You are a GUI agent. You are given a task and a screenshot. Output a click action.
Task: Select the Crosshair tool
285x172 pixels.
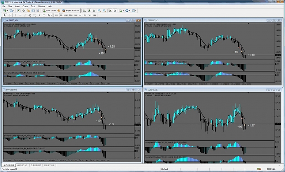[10, 15]
